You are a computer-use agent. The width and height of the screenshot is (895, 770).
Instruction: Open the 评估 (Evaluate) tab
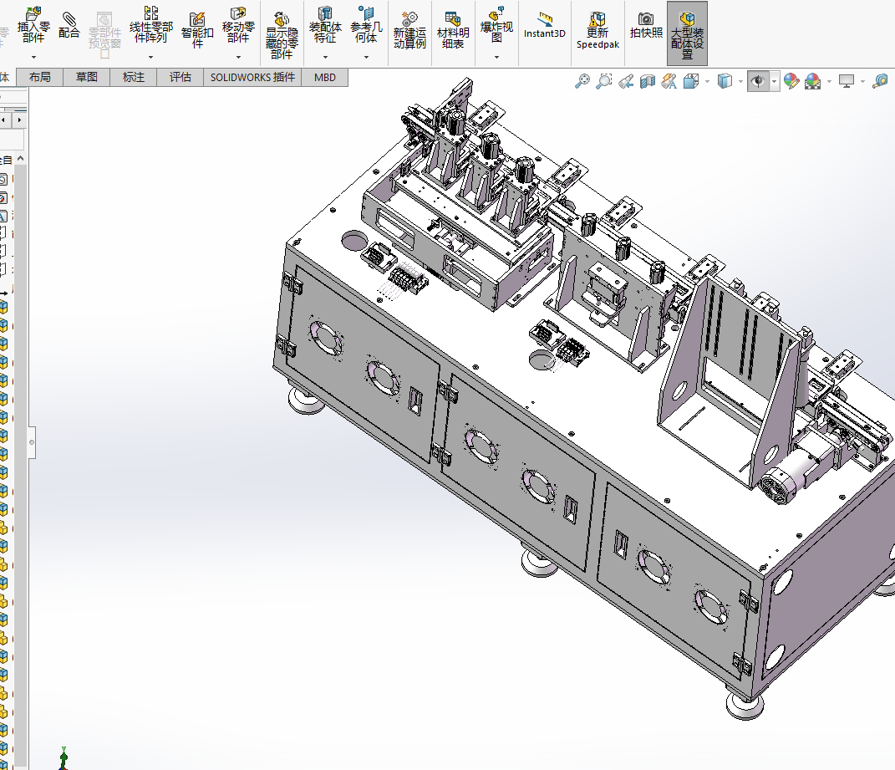[181, 77]
